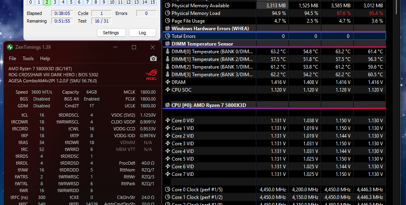Viewport: 406px width, 205px height.
Task: Click the lightning icon beside DRAM voltage
Action: pos(168,82)
